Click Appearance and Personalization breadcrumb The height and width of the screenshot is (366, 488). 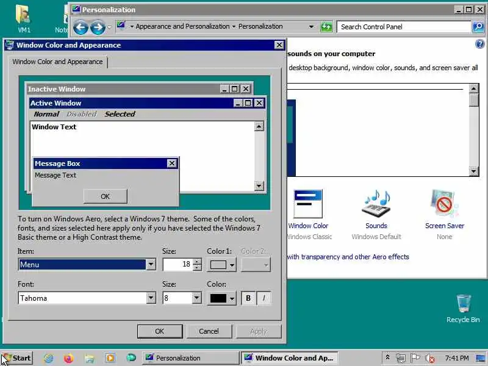(x=182, y=26)
